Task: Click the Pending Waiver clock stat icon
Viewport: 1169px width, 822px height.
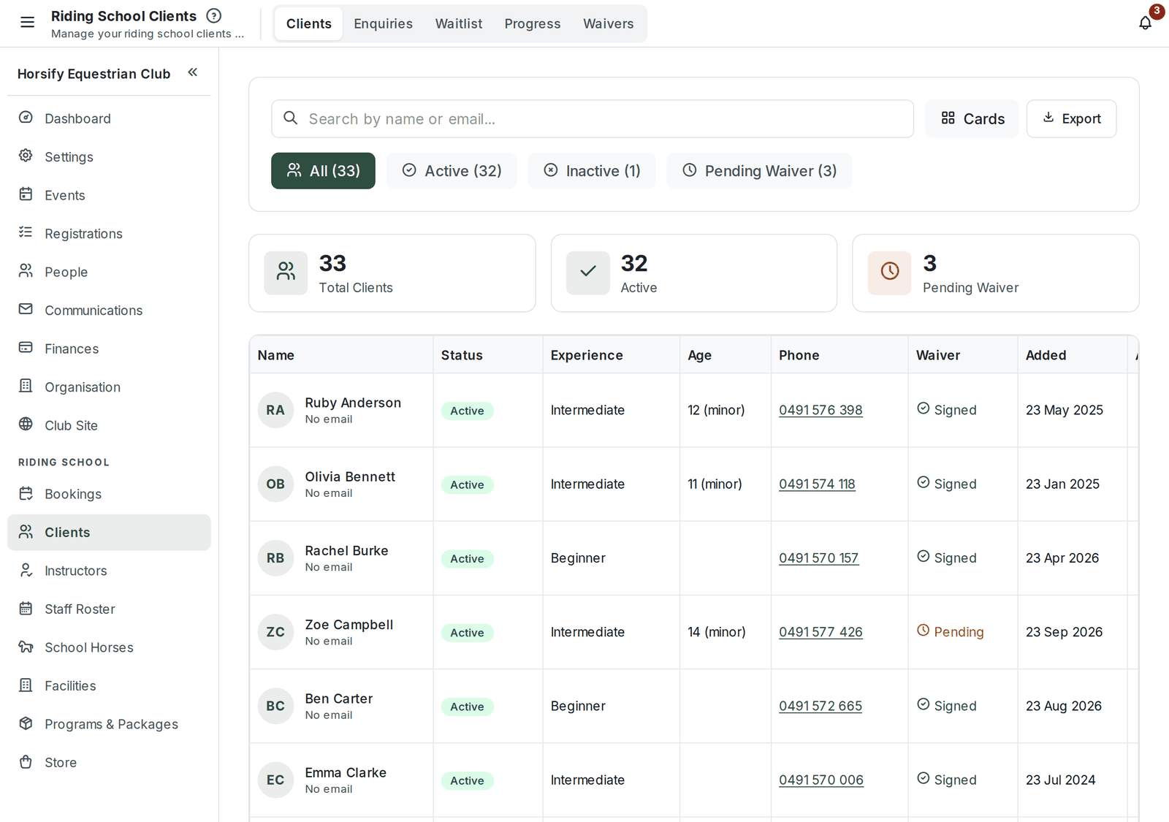Action: coord(889,273)
